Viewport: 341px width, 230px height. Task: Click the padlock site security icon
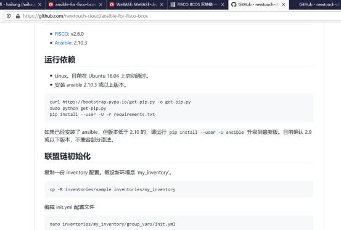click(18, 16)
